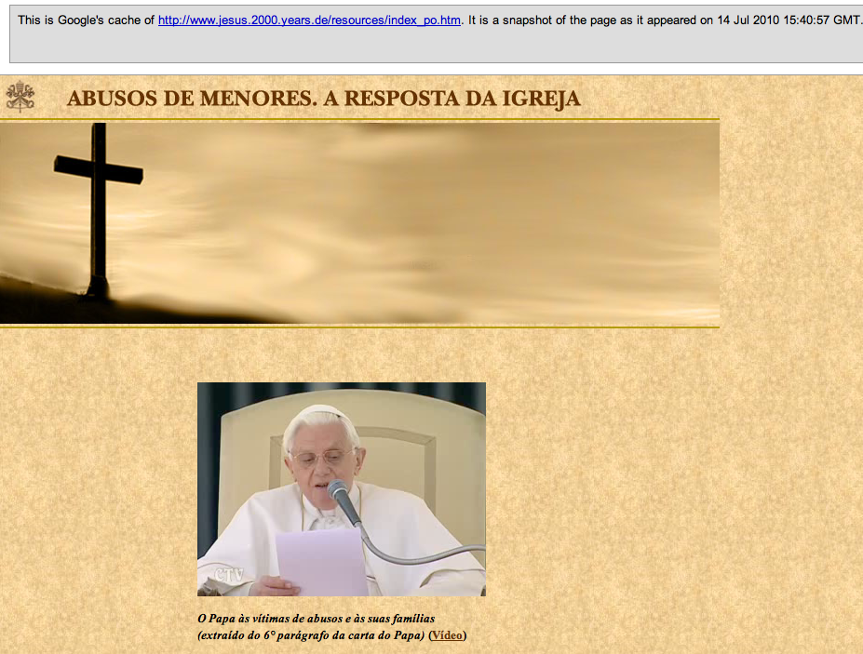Click the snapshot date '14 Jul 2010 15:40:57 GMT'
The image size is (863, 654).
[788, 20]
